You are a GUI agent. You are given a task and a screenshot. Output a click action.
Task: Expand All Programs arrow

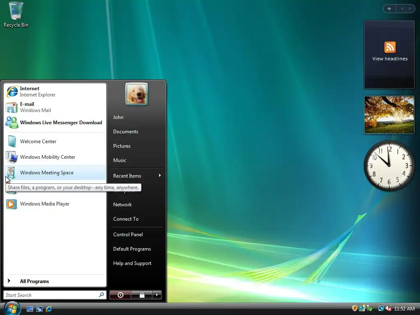pos(9,281)
